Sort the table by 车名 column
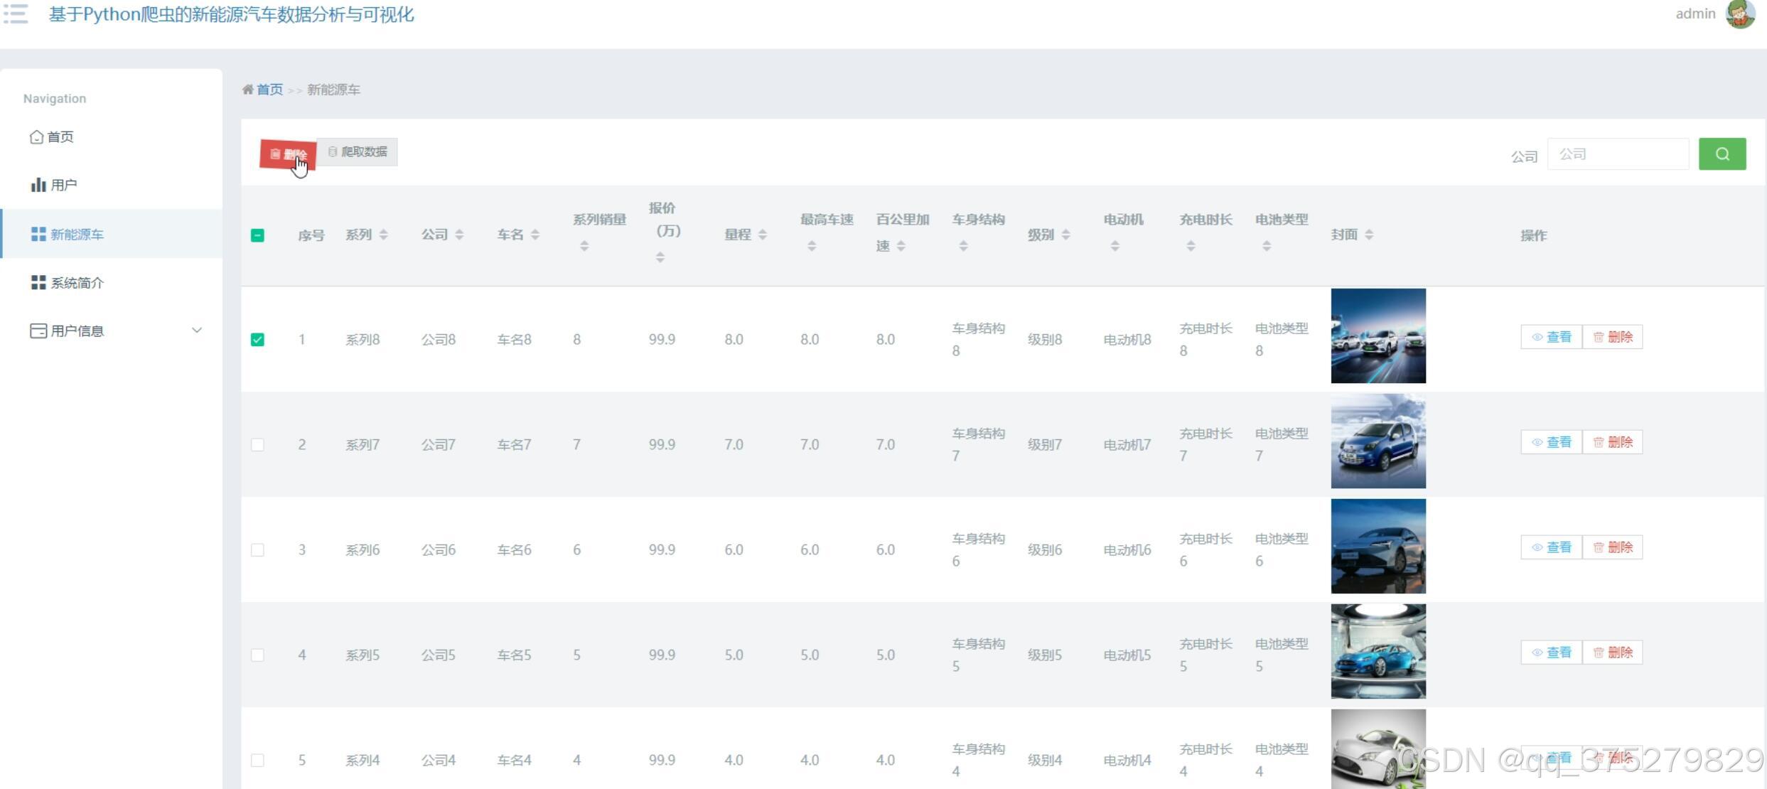 (535, 235)
